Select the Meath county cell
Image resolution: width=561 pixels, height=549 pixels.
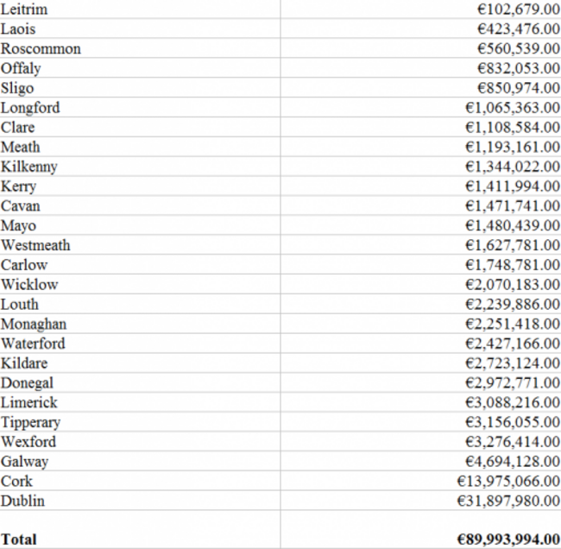pyautogui.click(x=140, y=147)
